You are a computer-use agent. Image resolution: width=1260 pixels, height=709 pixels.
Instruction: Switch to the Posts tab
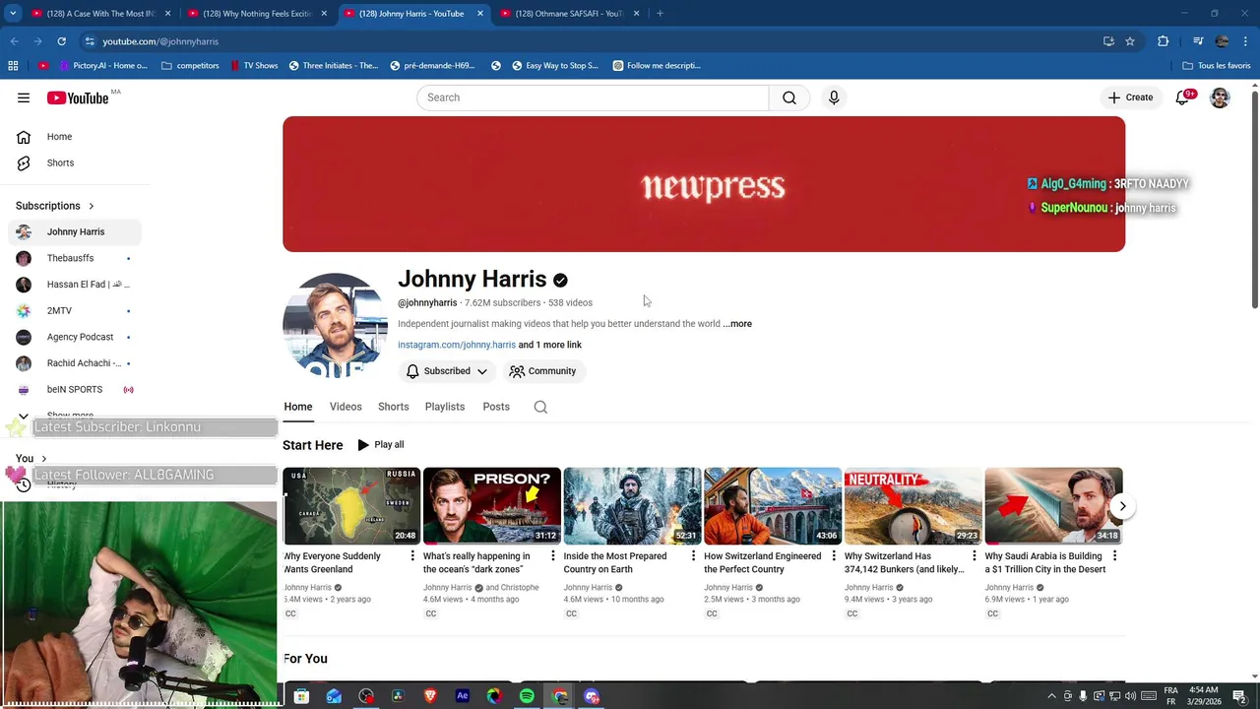(496, 407)
